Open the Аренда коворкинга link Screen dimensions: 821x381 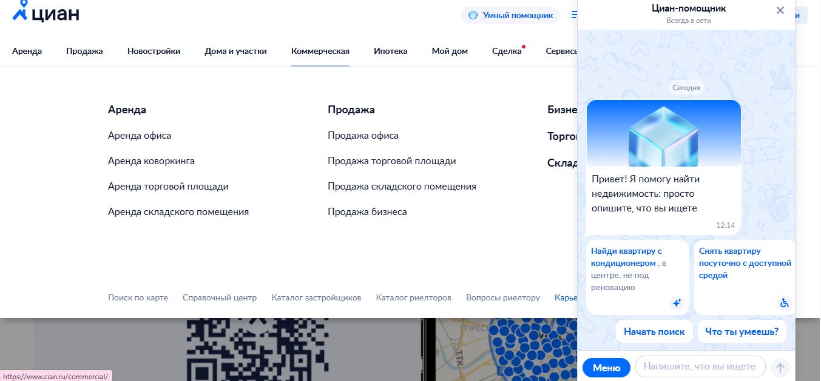151,161
